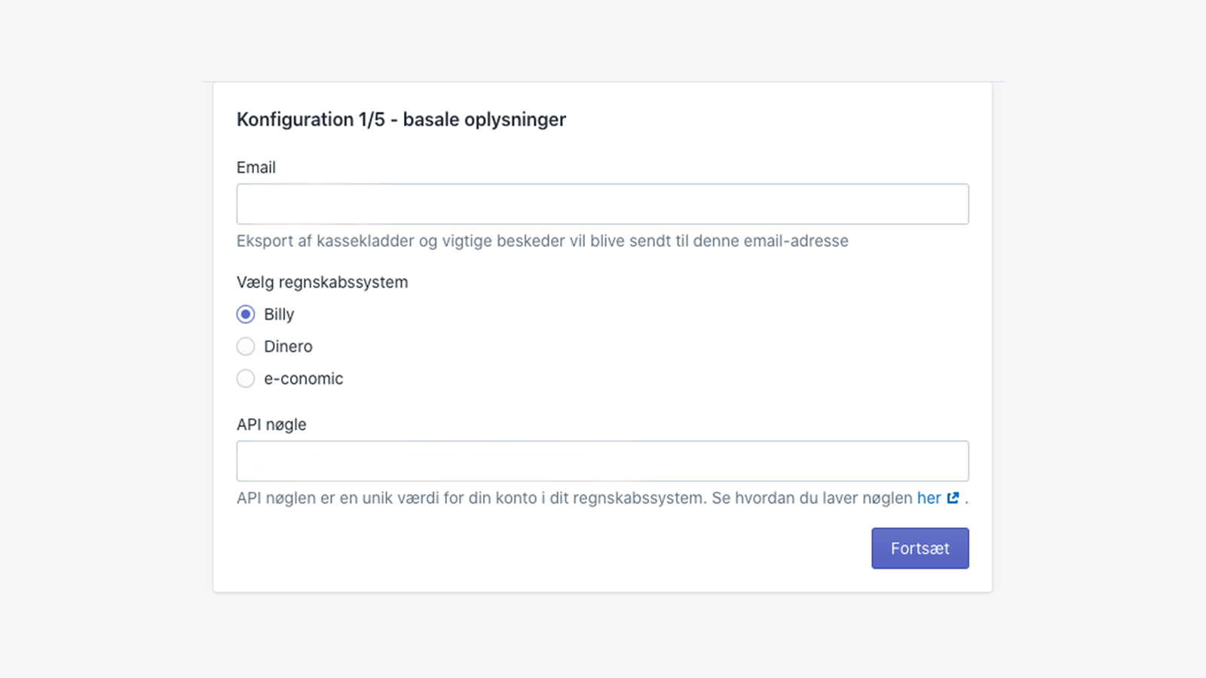The image size is (1206, 678).
Task: Click the external link icon next to 'her'
Action: point(953,498)
